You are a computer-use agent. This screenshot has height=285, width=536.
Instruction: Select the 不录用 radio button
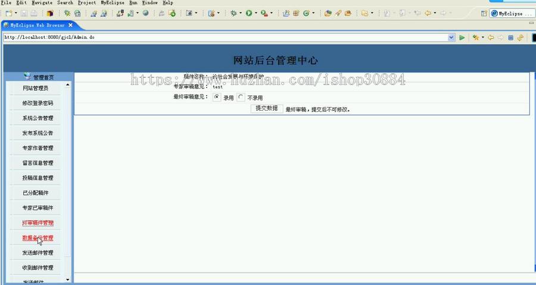pyautogui.click(x=241, y=97)
